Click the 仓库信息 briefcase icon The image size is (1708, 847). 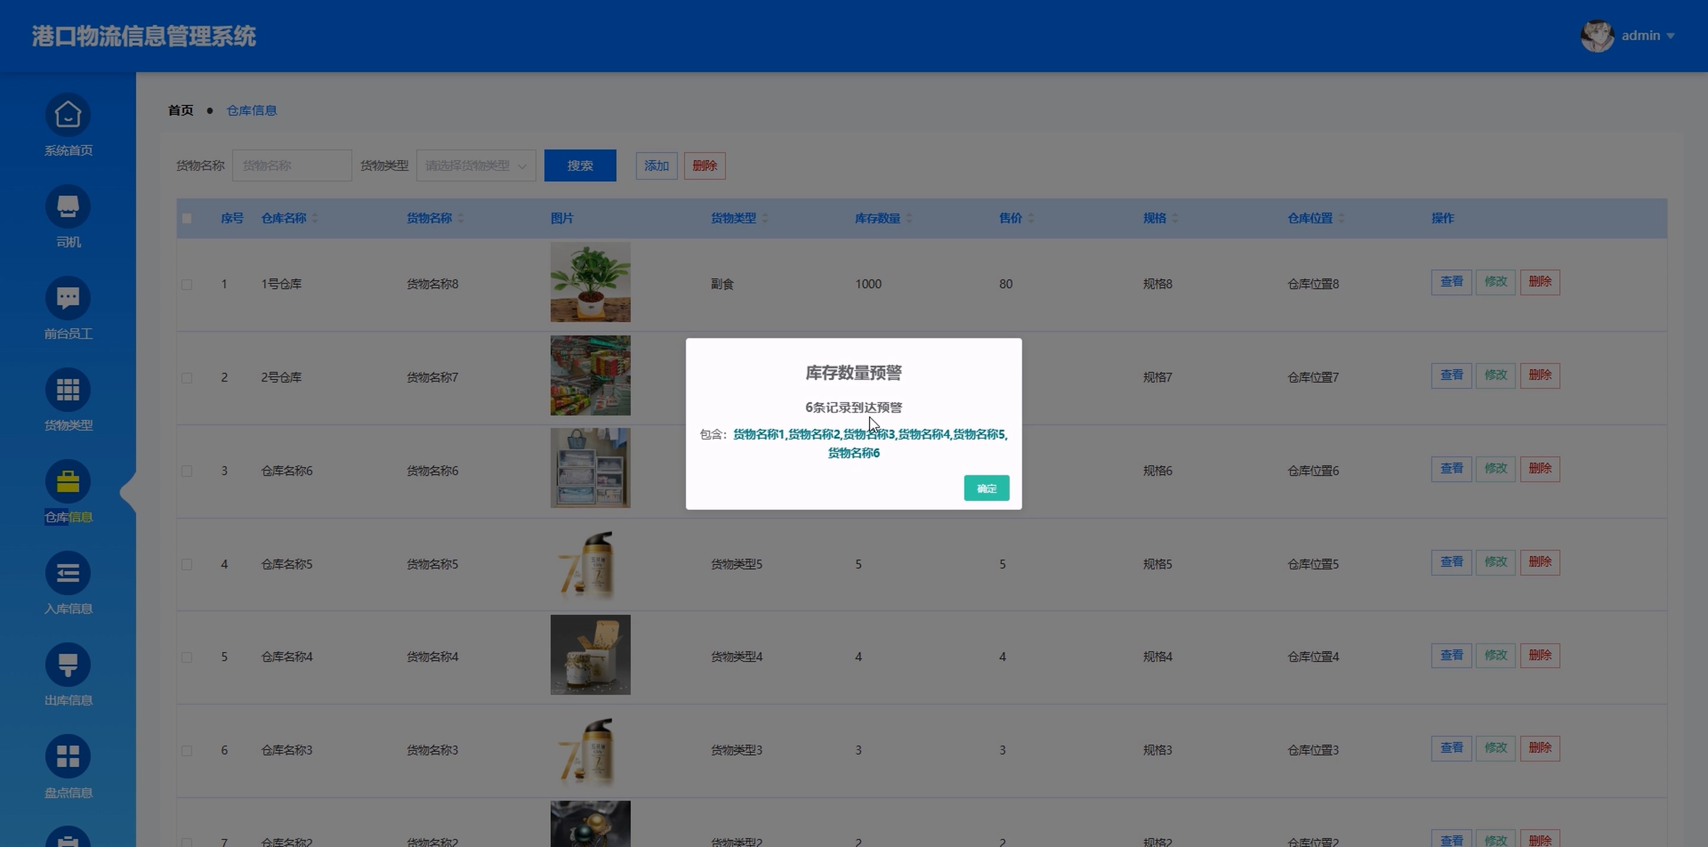(x=68, y=481)
